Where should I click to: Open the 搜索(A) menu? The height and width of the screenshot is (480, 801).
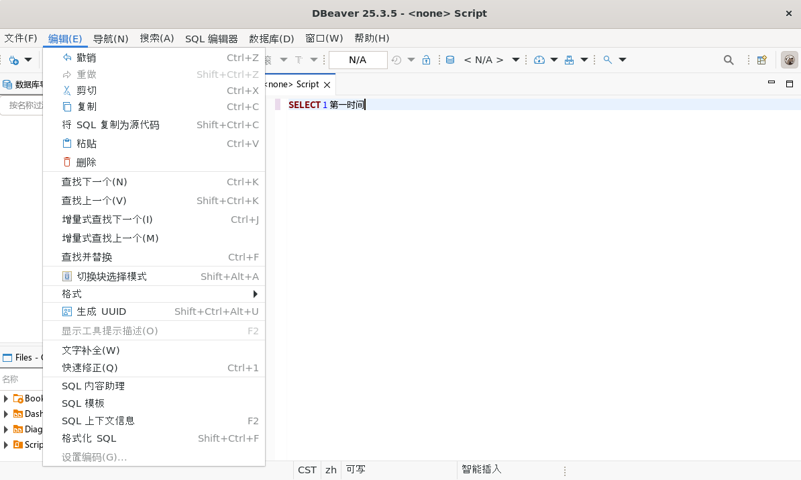click(157, 38)
